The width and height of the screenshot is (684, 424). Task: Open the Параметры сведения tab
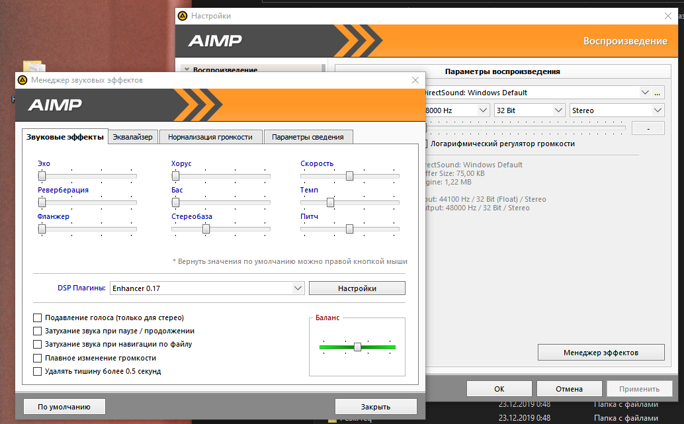tap(308, 137)
